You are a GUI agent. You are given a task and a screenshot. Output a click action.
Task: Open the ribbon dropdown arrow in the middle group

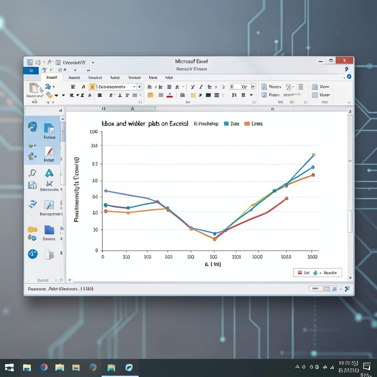[251, 95]
